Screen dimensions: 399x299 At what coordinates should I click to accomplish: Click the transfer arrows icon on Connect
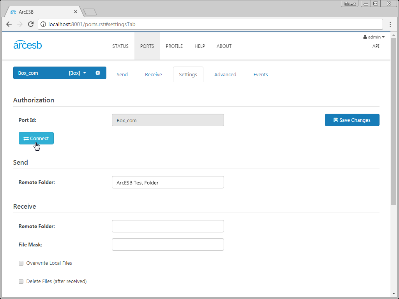[27, 138]
